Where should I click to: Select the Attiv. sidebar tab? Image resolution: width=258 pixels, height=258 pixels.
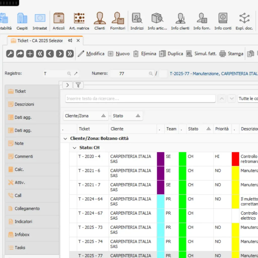32,182
